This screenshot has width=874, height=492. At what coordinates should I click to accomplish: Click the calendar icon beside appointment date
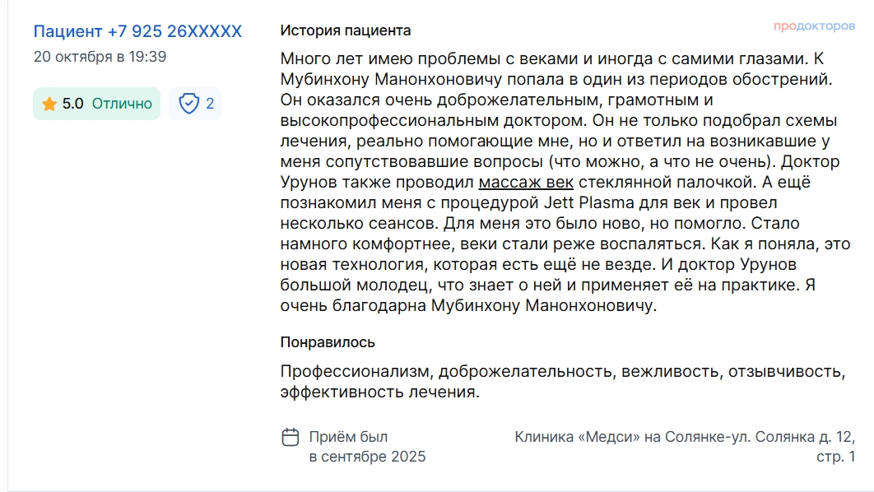pyautogui.click(x=291, y=437)
